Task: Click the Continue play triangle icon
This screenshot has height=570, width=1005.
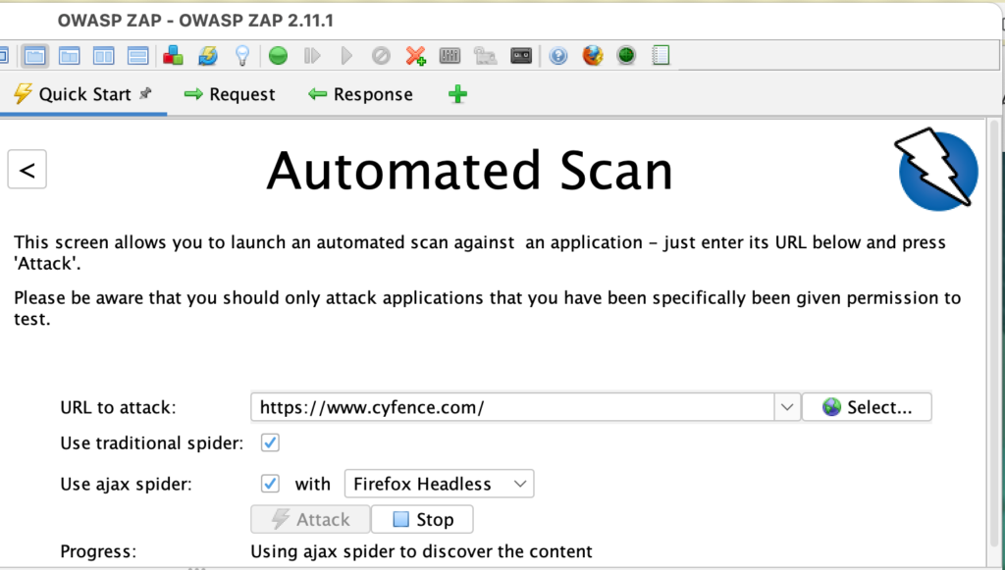Action: click(346, 56)
